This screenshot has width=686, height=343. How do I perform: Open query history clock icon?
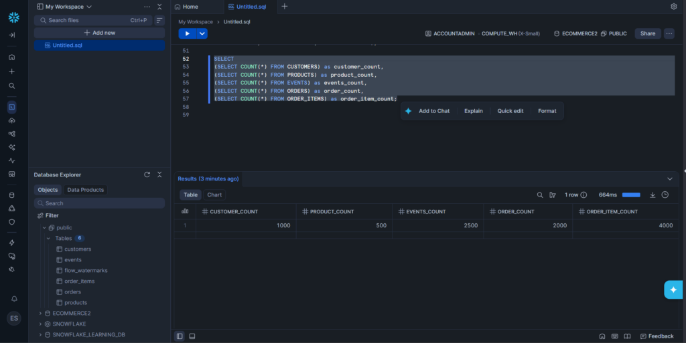665,195
